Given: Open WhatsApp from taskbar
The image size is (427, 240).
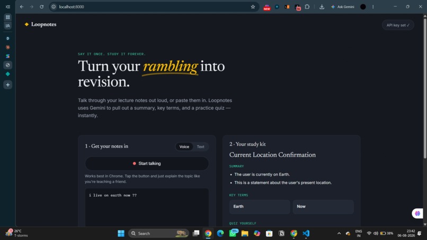Looking at the screenshot, I should (233, 233).
